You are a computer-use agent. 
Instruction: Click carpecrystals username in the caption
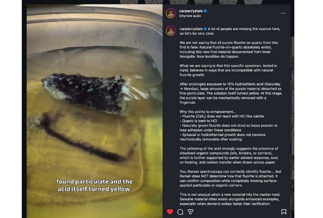[191, 29]
